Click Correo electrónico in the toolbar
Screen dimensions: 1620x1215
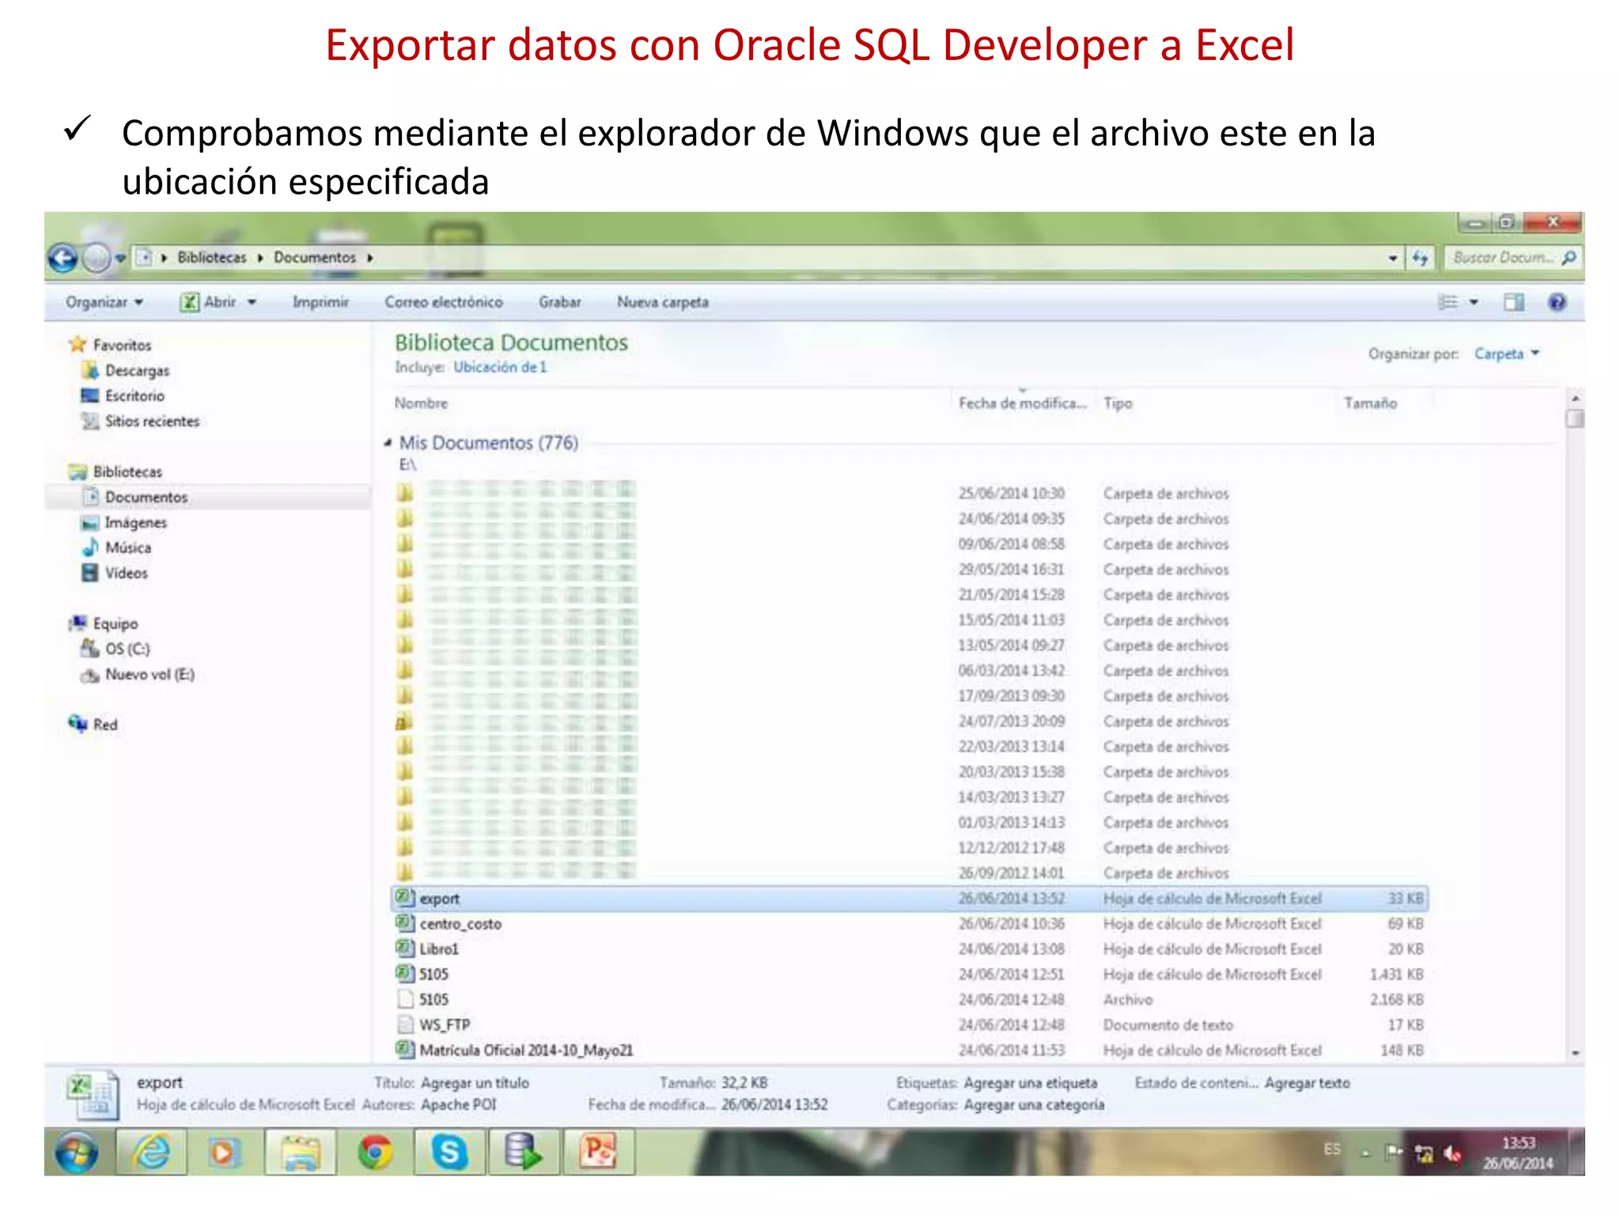tap(444, 302)
